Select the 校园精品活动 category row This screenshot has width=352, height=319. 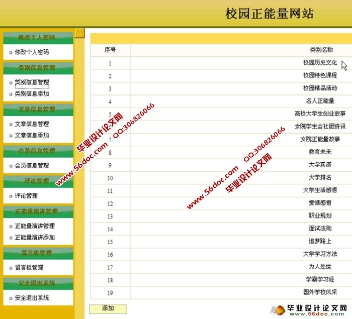click(x=221, y=88)
